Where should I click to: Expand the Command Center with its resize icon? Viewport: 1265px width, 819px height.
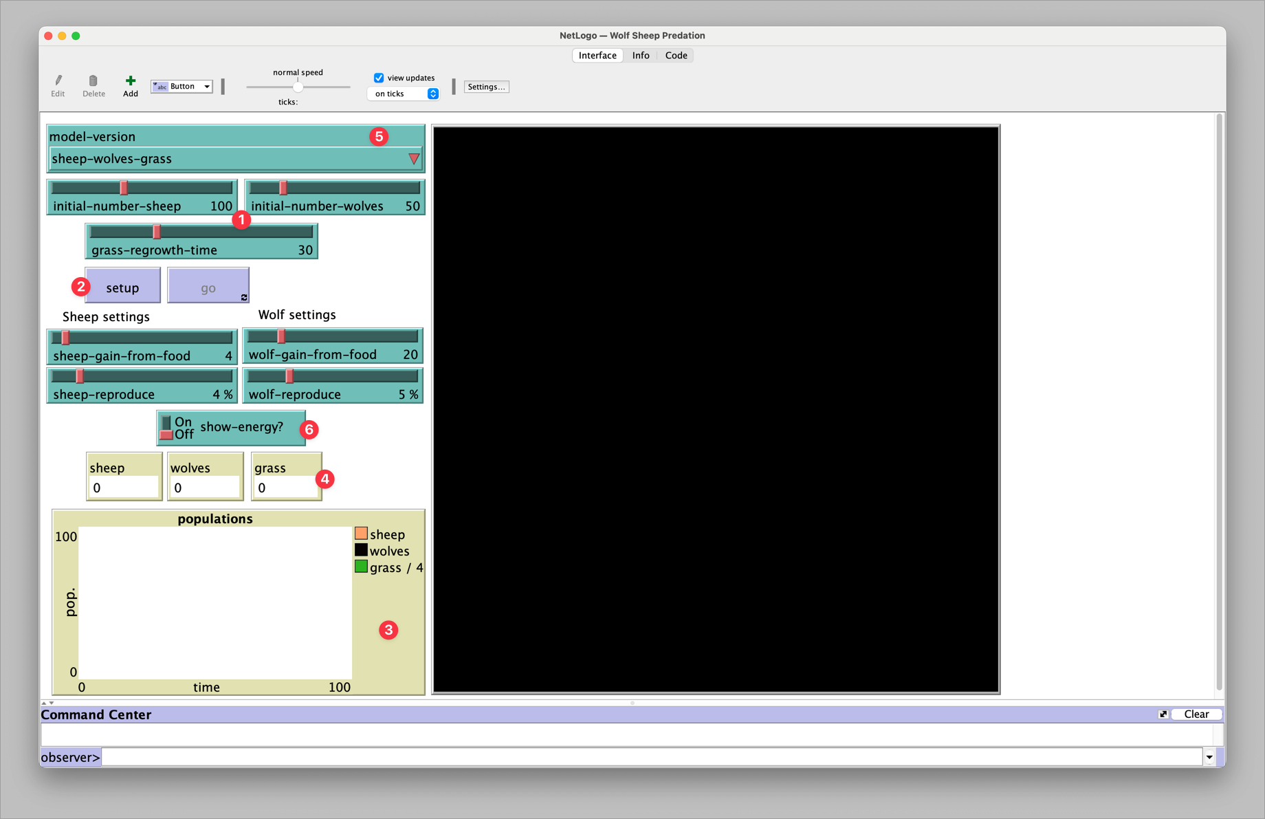[1163, 714]
